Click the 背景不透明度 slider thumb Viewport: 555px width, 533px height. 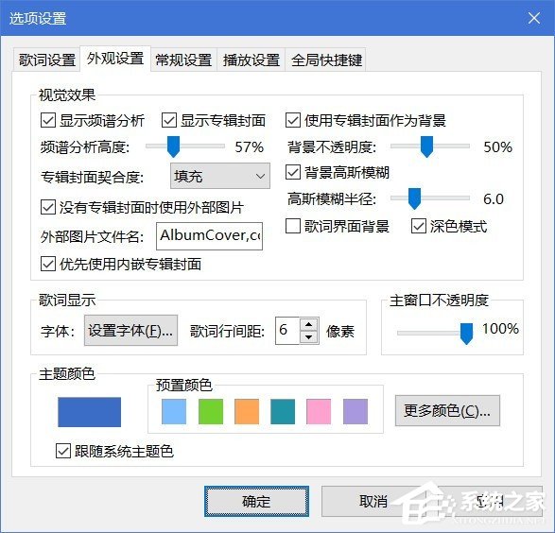pos(426,146)
